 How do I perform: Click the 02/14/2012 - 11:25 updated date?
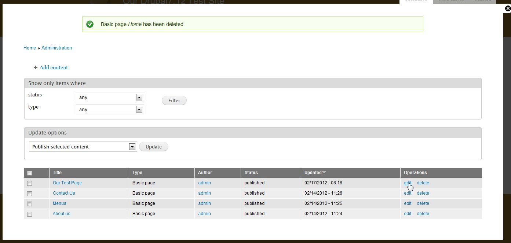click(x=323, y=203)
